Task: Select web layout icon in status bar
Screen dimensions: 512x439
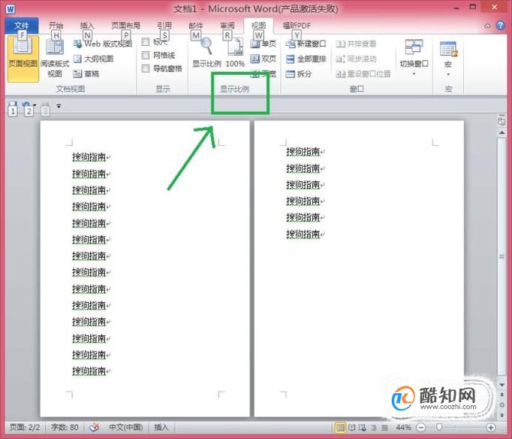Action: (363, 427)
